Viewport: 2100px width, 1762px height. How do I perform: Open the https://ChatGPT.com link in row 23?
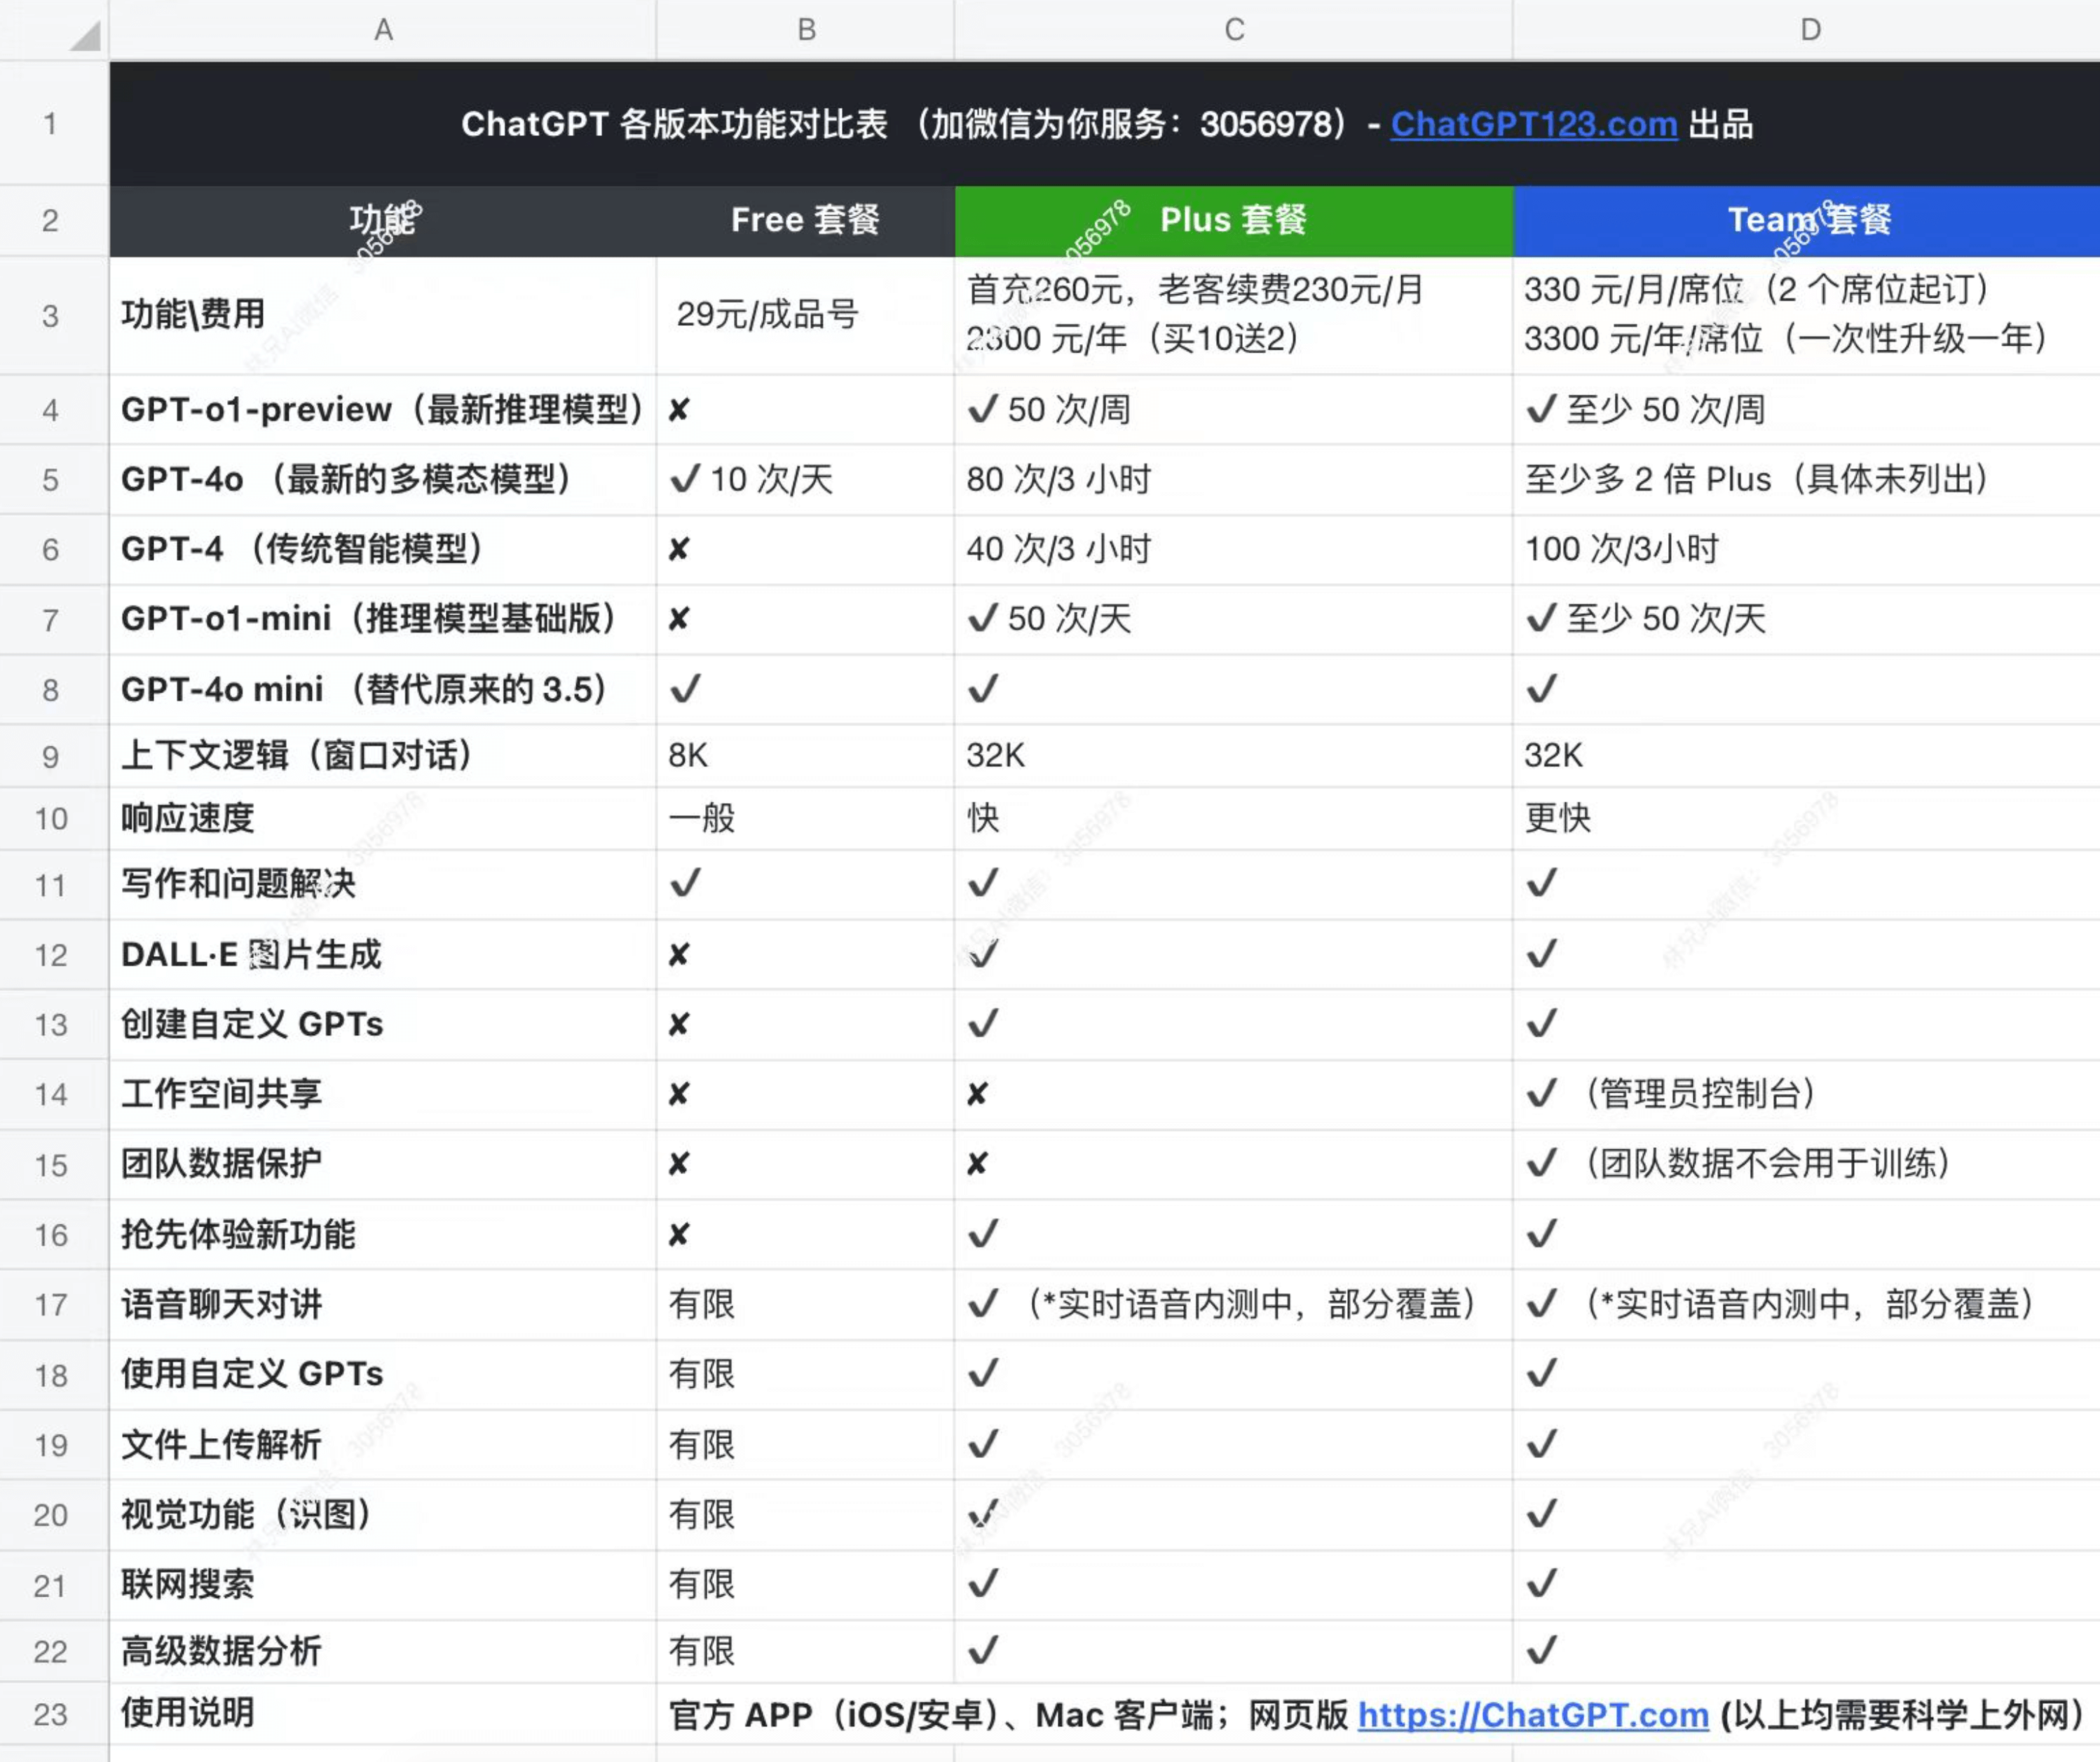(x=1533, y=1715)
